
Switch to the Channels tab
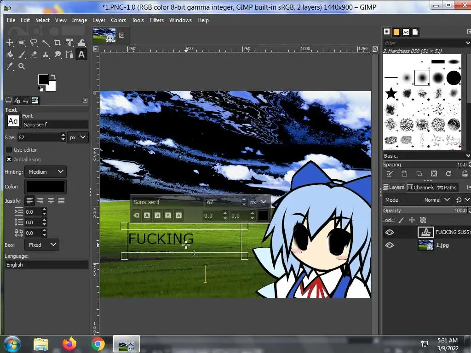point(421,188)
